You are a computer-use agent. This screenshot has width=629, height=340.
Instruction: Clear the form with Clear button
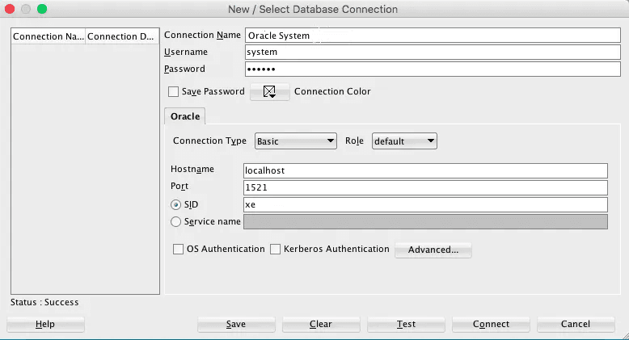click(321, 324)
